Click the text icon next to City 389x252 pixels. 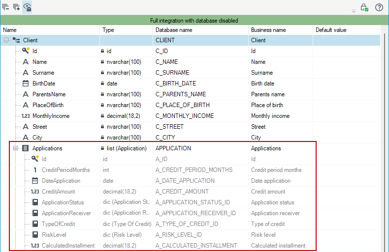click(26, 138)
